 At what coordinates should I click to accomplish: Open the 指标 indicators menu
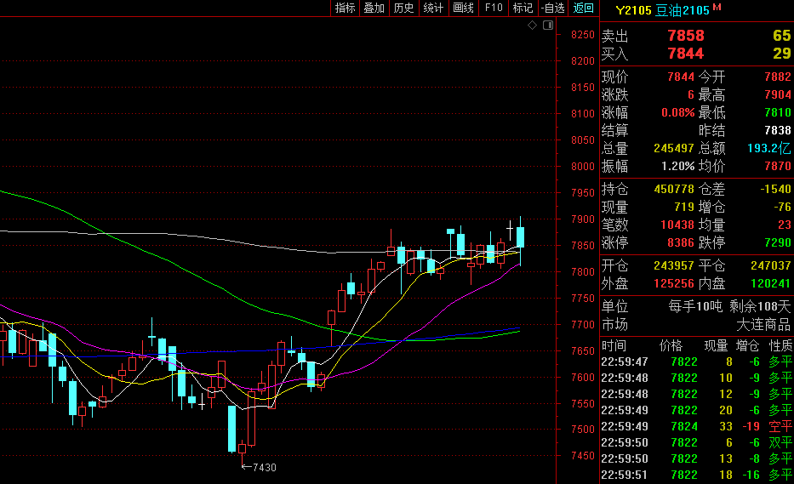point(346,9)
